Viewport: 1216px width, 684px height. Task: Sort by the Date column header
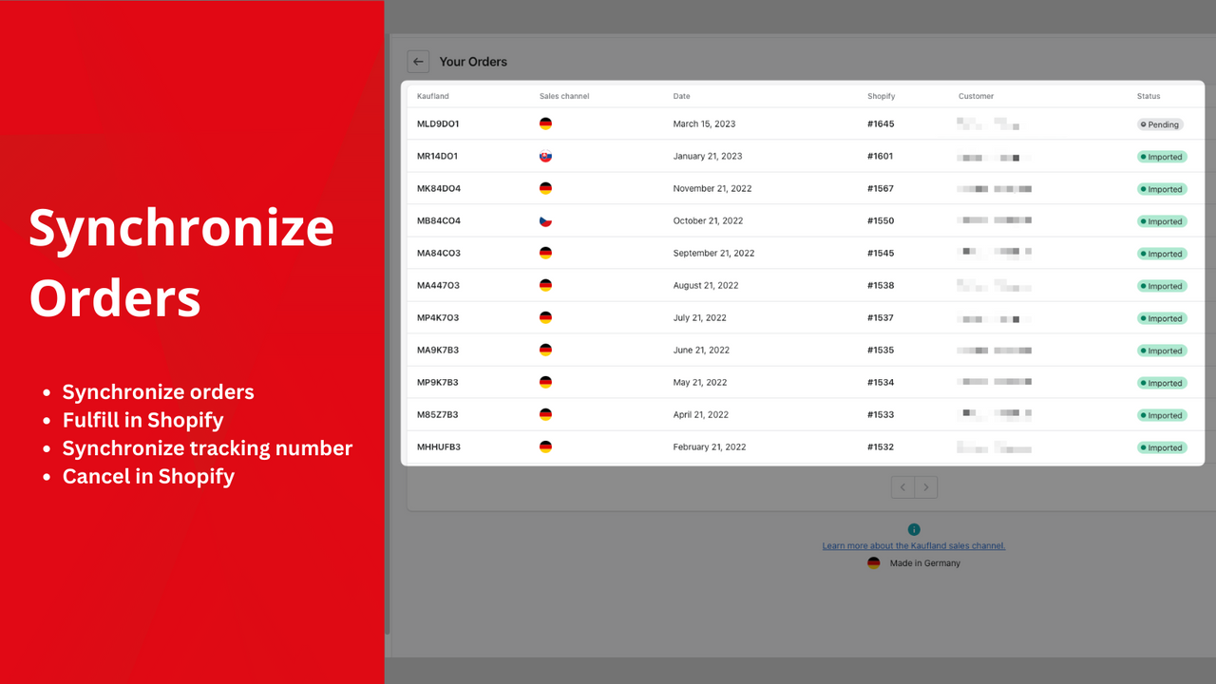point(680,96)
